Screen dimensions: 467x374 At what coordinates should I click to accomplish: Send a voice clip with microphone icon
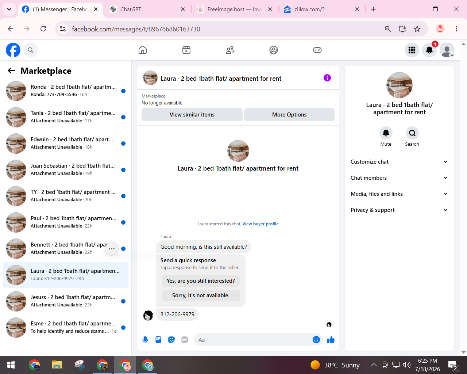click(x=145, y=340)
